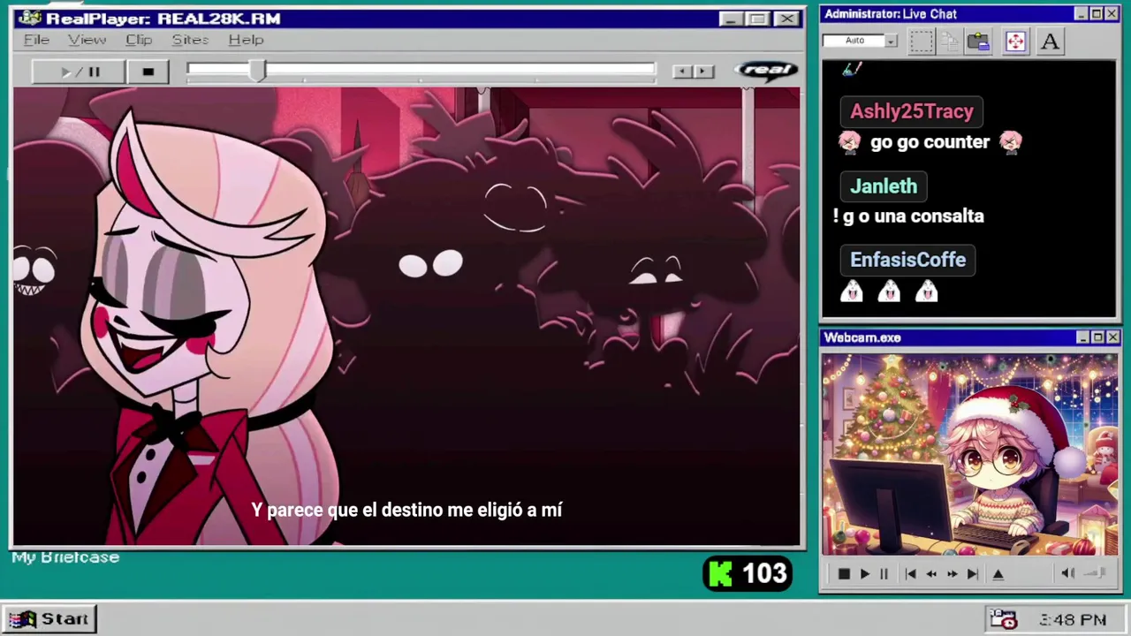Image resolution: width=1131 pixels, height=636 pixels.
Task: Click the previous clip arrow in RealPlayer
Action: (x=681, y=72)
